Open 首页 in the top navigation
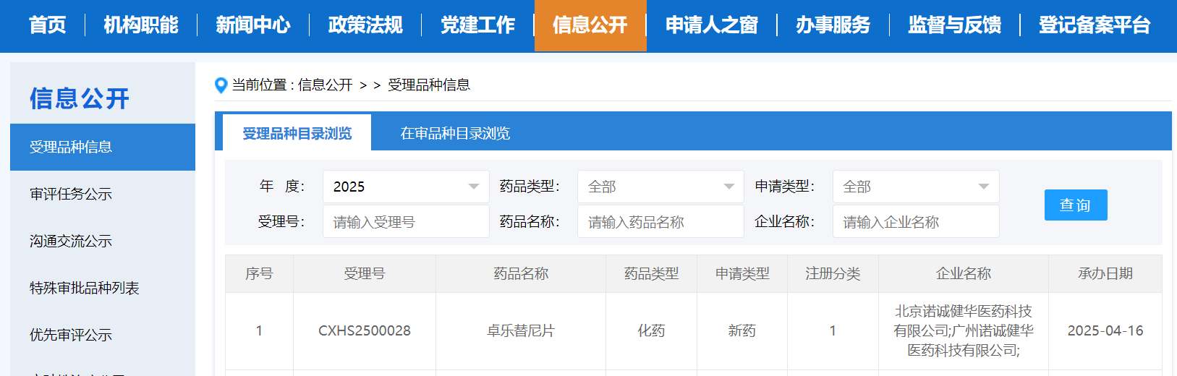 click(x=47, y=25)
